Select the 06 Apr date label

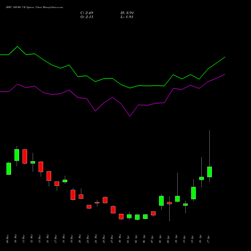pyautogui.click(x=144, y=239)
